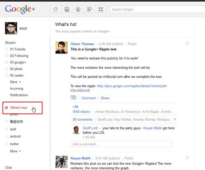Select the 05.reader circle radio

7,76
